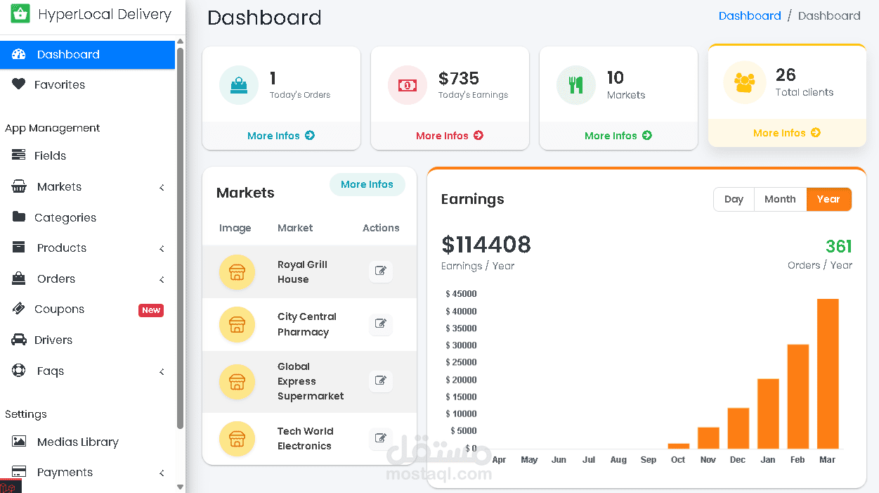Click the City Central Pharmacy store image
The width and height of the screenshot is (879, 493).
pyautogui.click(x=237, y=325)
